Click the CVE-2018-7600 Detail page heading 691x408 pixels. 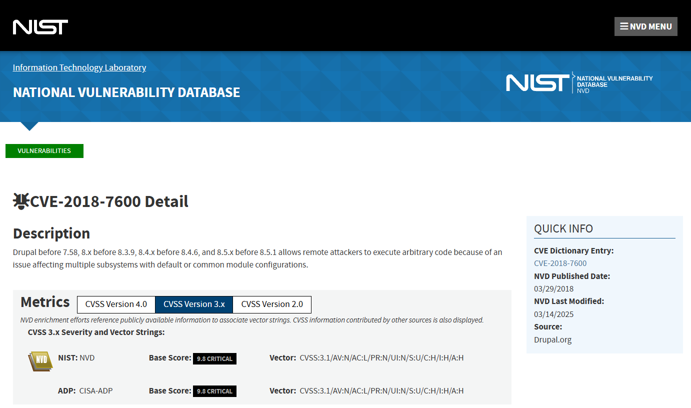point(109,201)
